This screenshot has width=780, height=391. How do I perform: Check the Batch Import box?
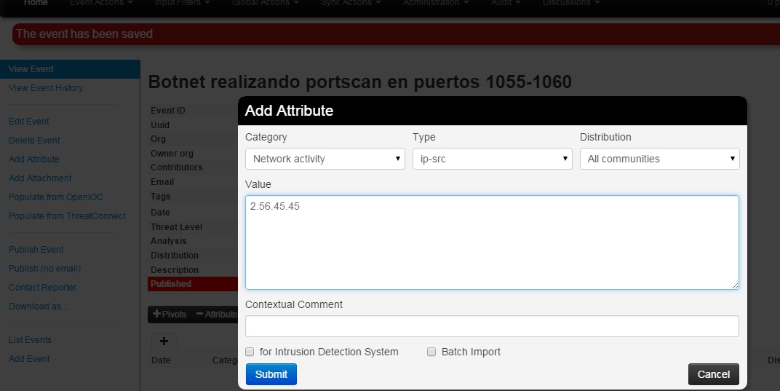(x=431, y=352)
